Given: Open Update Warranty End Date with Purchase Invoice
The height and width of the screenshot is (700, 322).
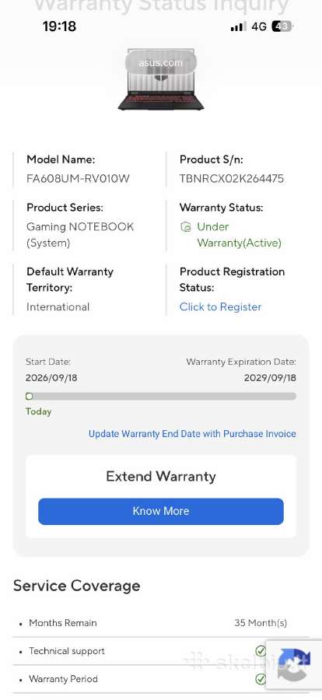Looking at the screenshot, I should point(192,433).
